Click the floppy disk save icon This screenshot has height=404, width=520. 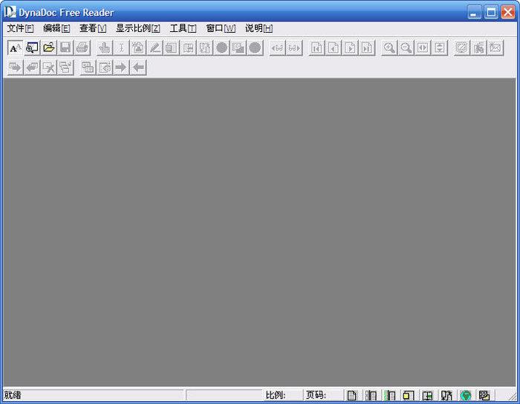coord(65,48)
